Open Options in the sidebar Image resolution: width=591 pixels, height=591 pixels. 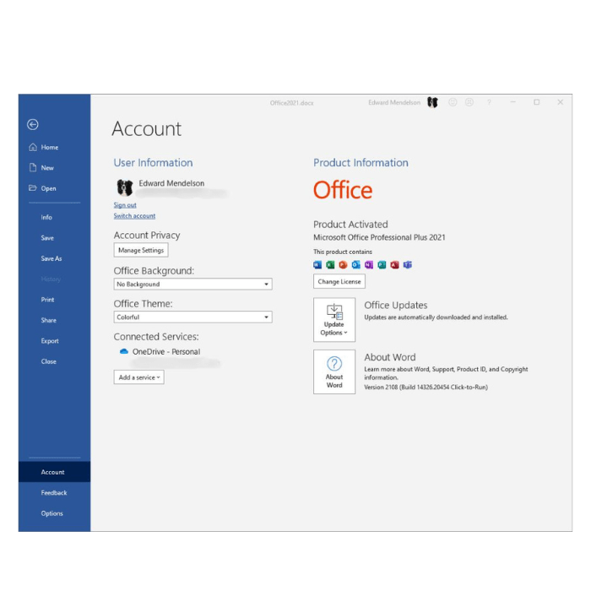[52, 513]
